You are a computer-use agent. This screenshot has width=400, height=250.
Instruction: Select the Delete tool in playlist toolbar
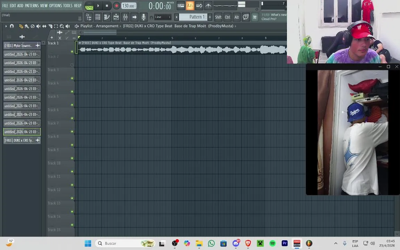coord(33,26)
